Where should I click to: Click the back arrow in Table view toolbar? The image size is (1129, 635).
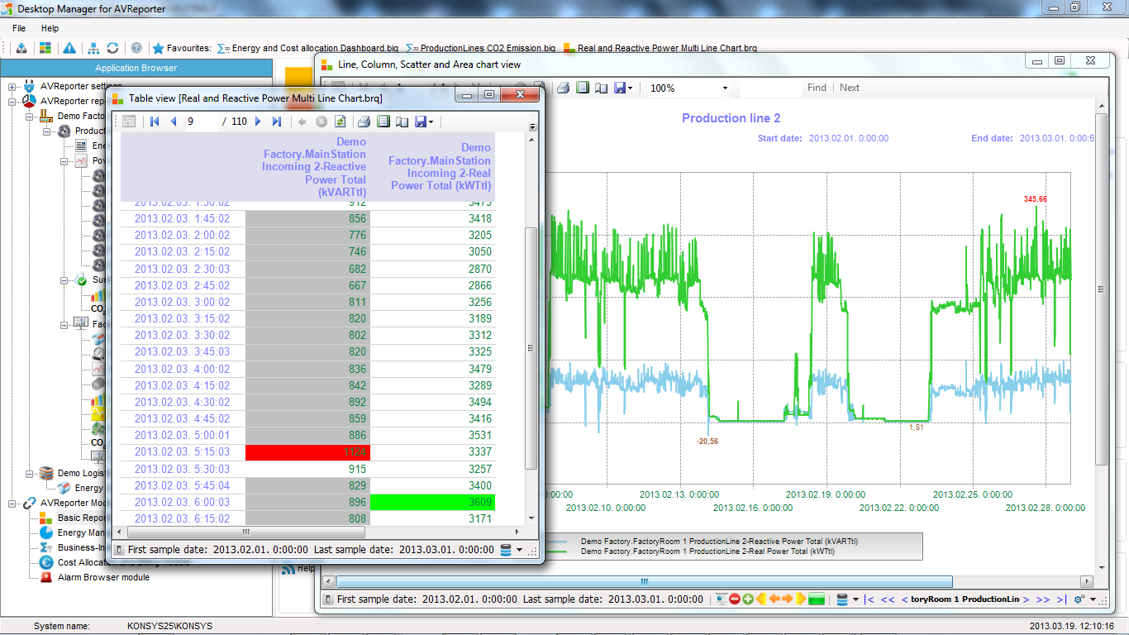pos(302,122)
